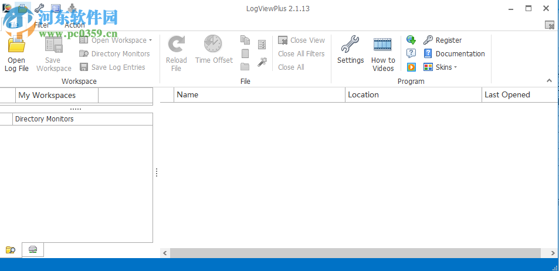Screen dimensions: 559x271
Task: Click the horizontal scrollbar left arrow
Action: click(x=165, y=253)
